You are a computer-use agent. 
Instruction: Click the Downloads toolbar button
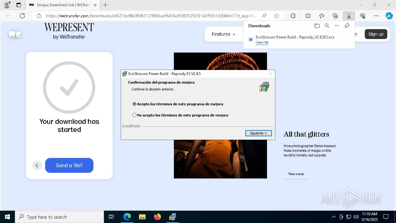[349, 16]
